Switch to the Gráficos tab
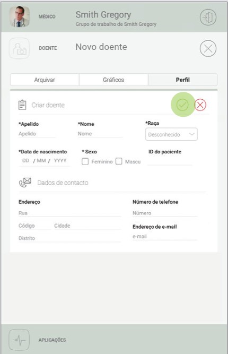 113,80
